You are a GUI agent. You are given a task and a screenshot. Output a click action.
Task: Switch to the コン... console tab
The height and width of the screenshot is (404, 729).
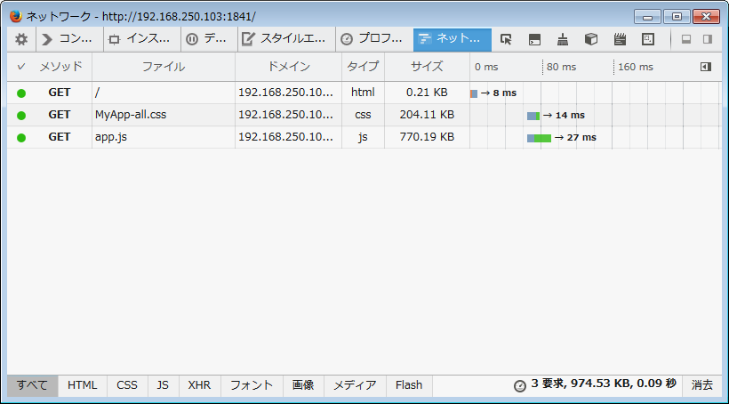pos(69,39)
